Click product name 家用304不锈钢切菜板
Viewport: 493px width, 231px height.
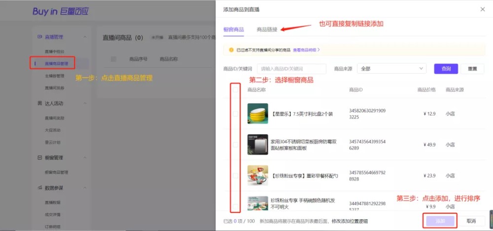coord(303,145)
